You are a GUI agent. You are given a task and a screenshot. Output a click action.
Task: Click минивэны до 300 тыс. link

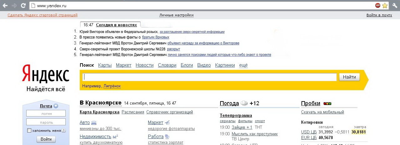point(100,129)
